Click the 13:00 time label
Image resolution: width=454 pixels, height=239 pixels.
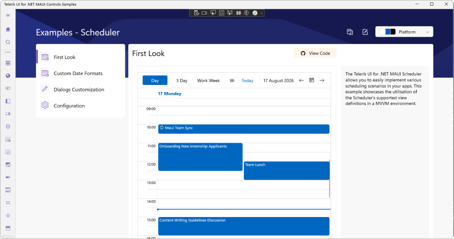151,183
